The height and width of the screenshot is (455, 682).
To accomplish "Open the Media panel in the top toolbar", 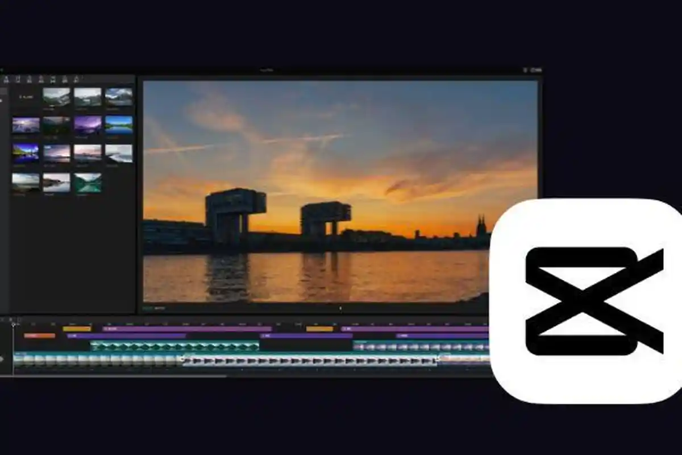I will [6, 78].
